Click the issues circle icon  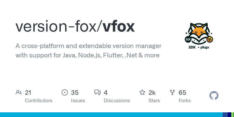click(x=65, y=93)
